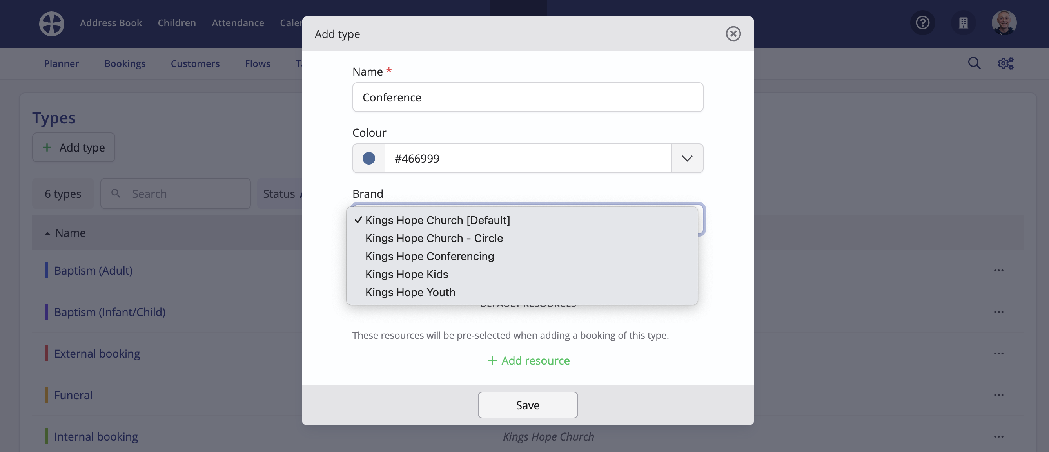
Task: Open the Internal booking type
Action: pyautogui.click(x=96, y=436)
